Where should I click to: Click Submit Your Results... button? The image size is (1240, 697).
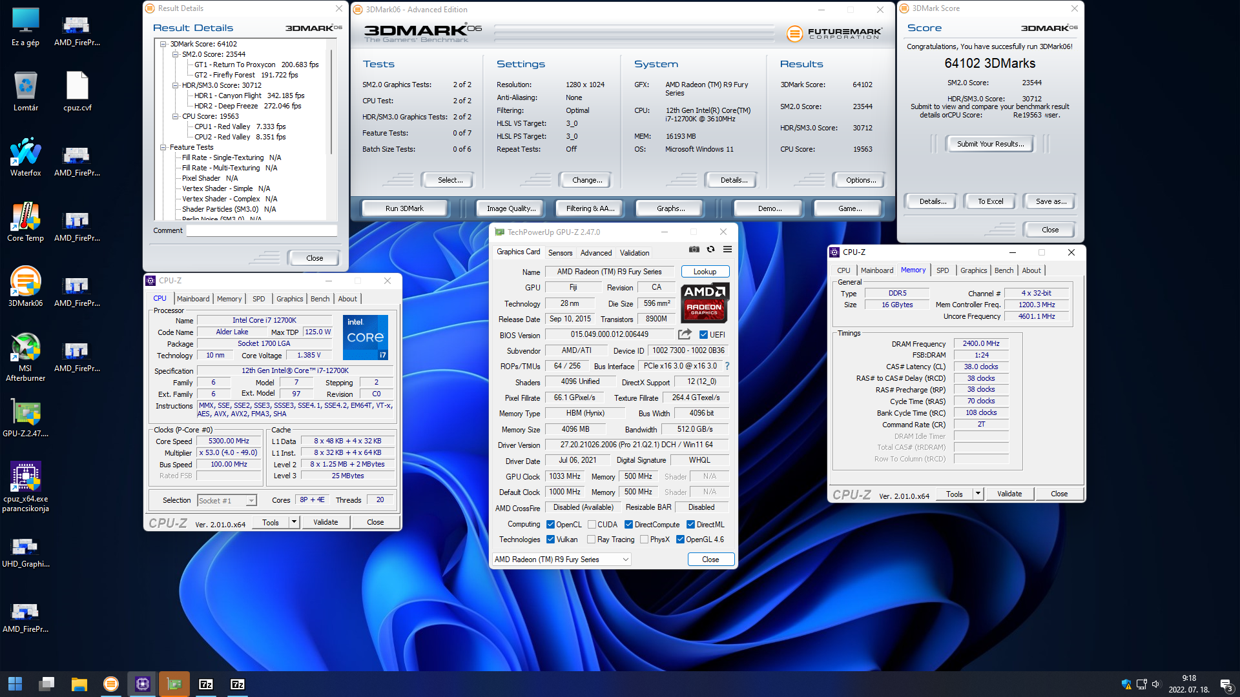click(x=990, y=144)
